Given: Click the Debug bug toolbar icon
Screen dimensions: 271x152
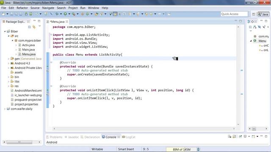Looking at the screenshot, I should coord(57,14).
